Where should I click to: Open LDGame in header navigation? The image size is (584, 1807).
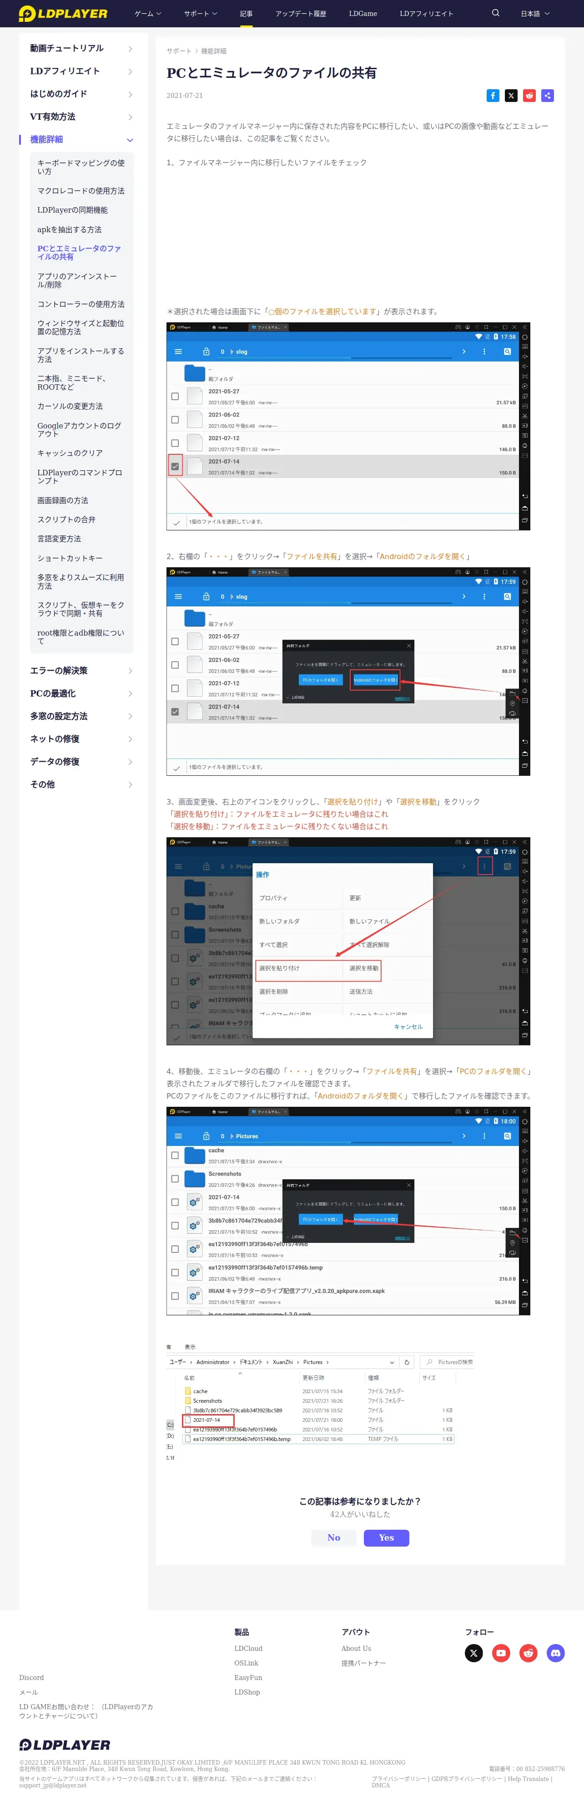click(x=363, y=13)
